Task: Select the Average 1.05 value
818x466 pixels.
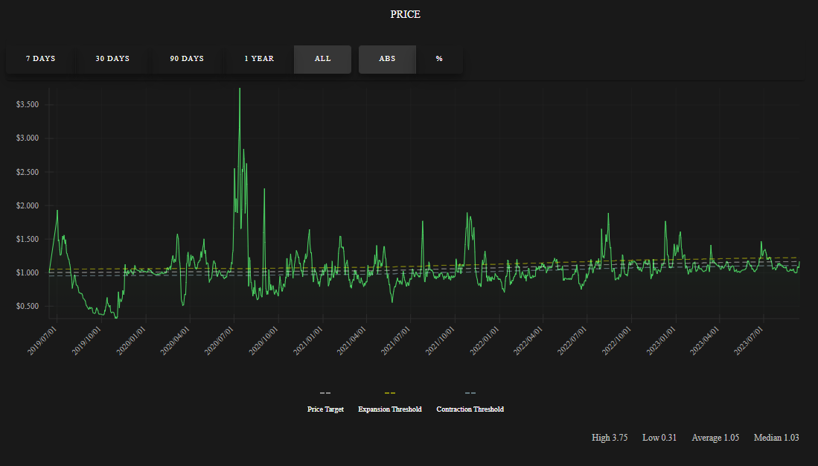Action: [715, 438]
